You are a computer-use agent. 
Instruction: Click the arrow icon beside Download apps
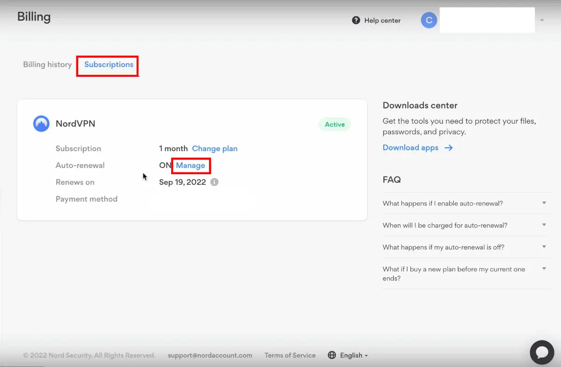tap(448, 148)
